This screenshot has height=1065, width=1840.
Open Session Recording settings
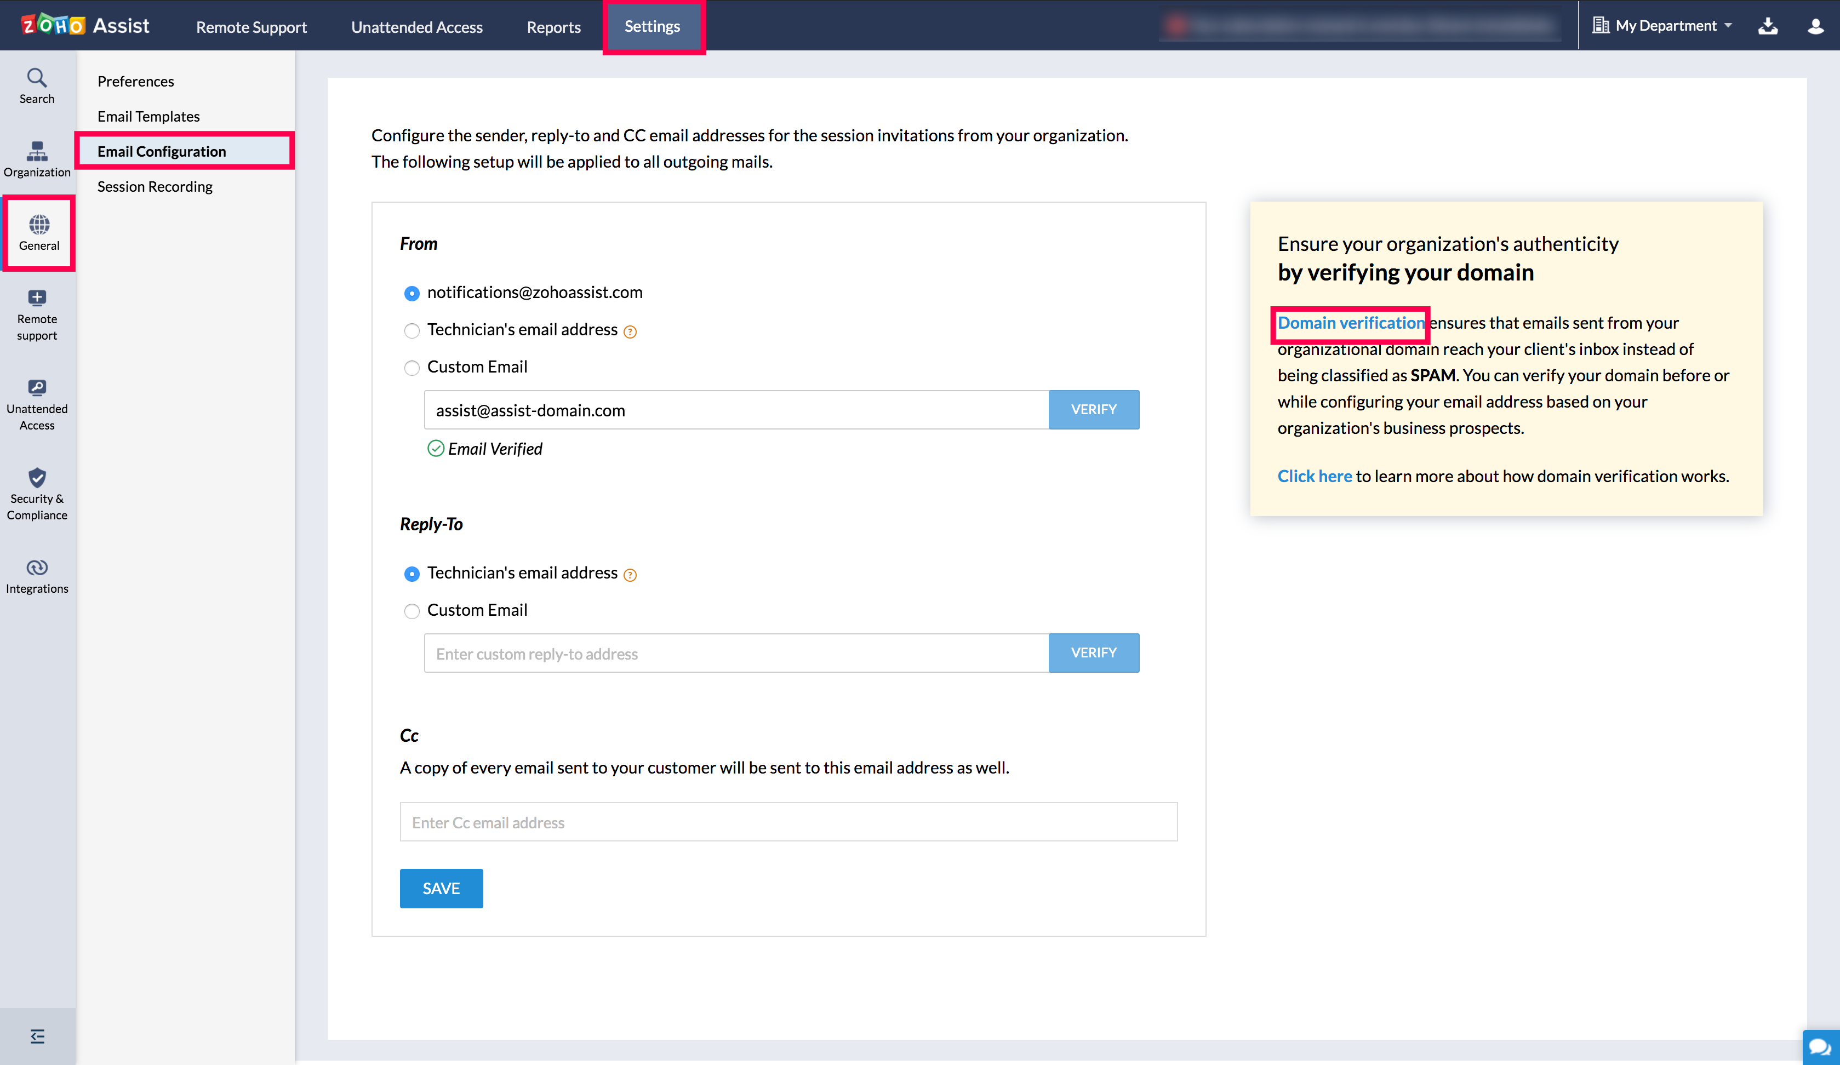[155, 186]
